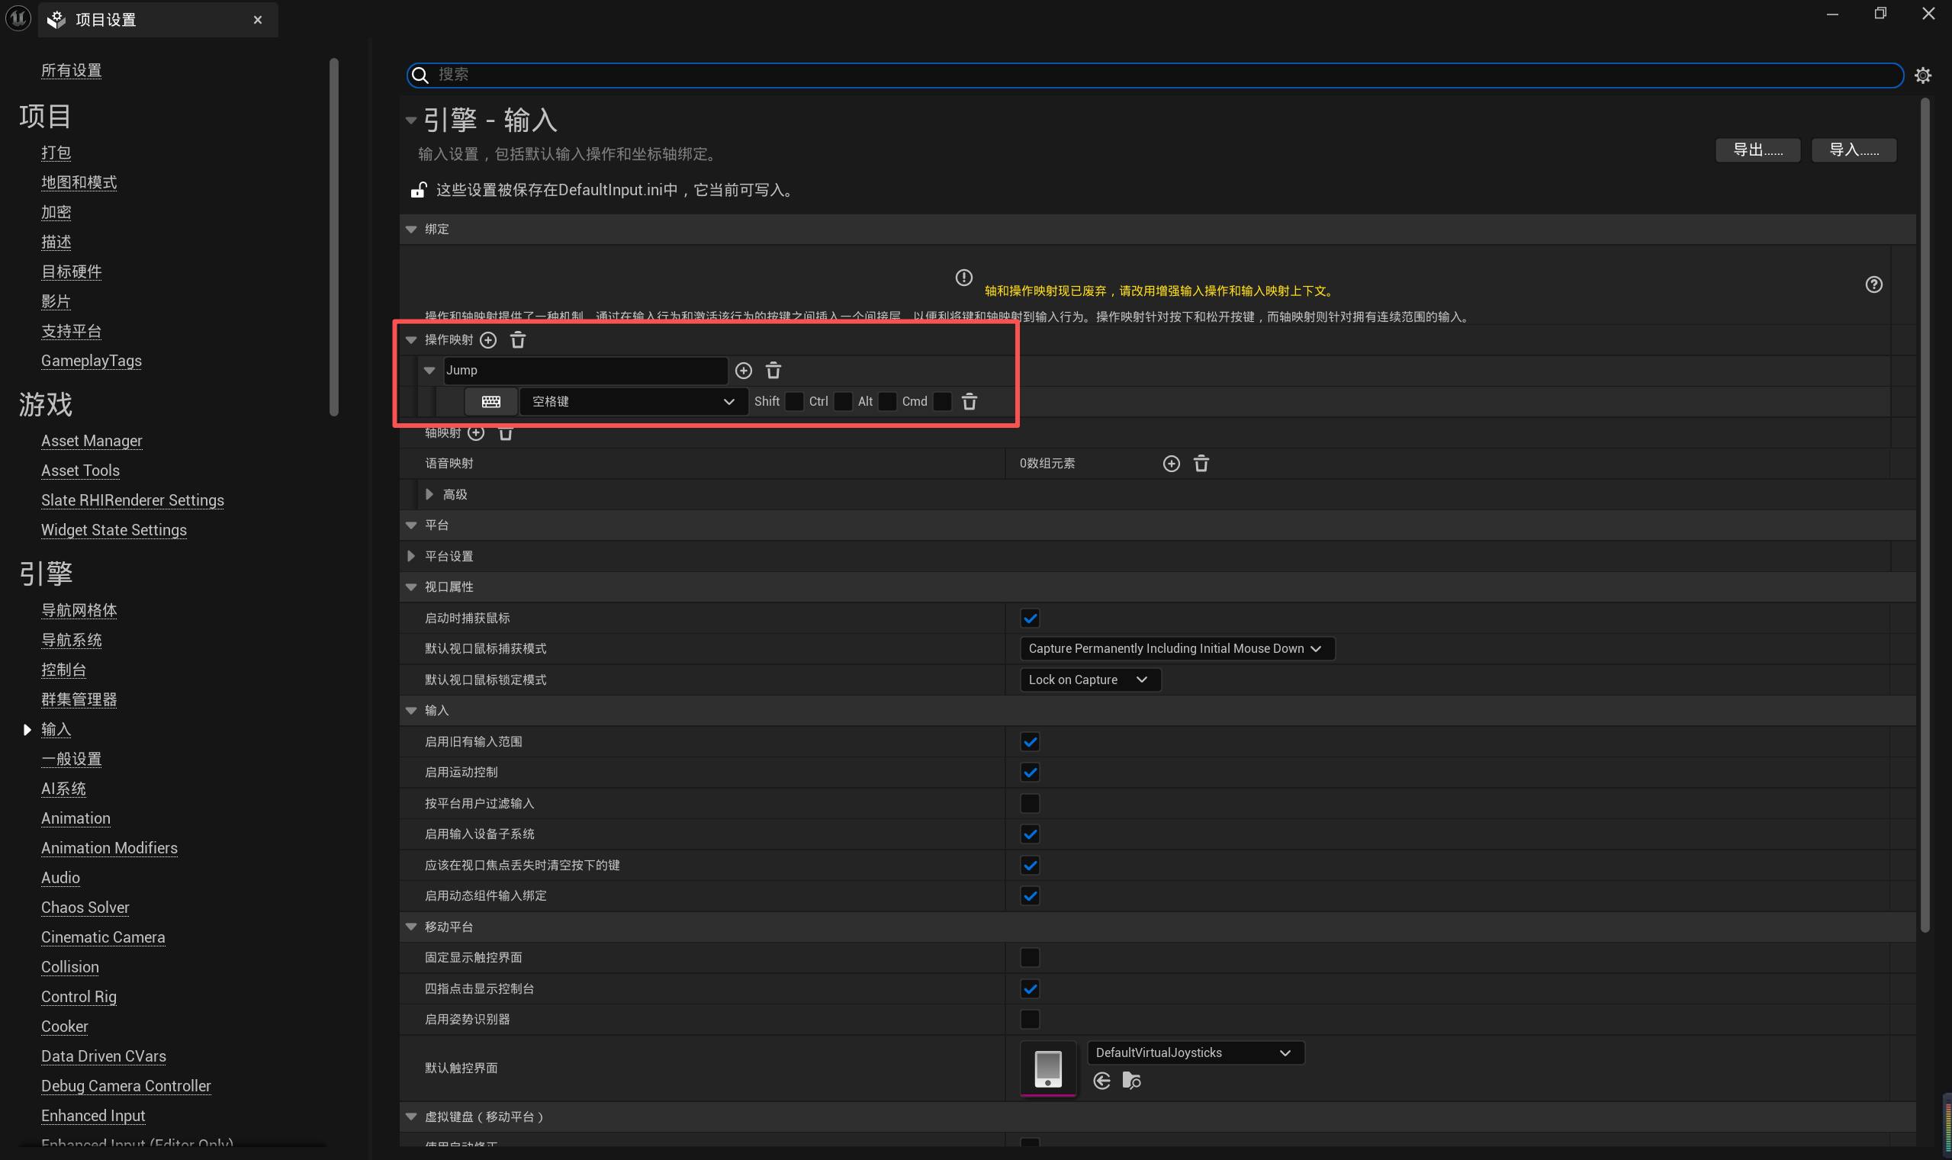Delete the Jump action mapping
This screenshot has height=1160, width=1952.
click(773, 371)
